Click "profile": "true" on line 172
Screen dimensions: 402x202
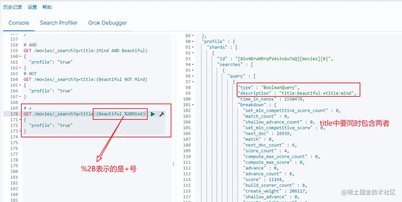point(51,125)
